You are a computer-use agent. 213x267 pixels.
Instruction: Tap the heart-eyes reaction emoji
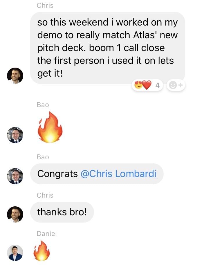(138, 85)
